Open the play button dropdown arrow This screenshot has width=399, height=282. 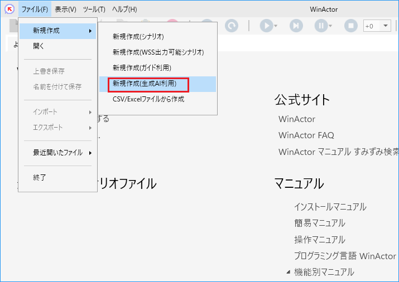(x=276, y=26)
